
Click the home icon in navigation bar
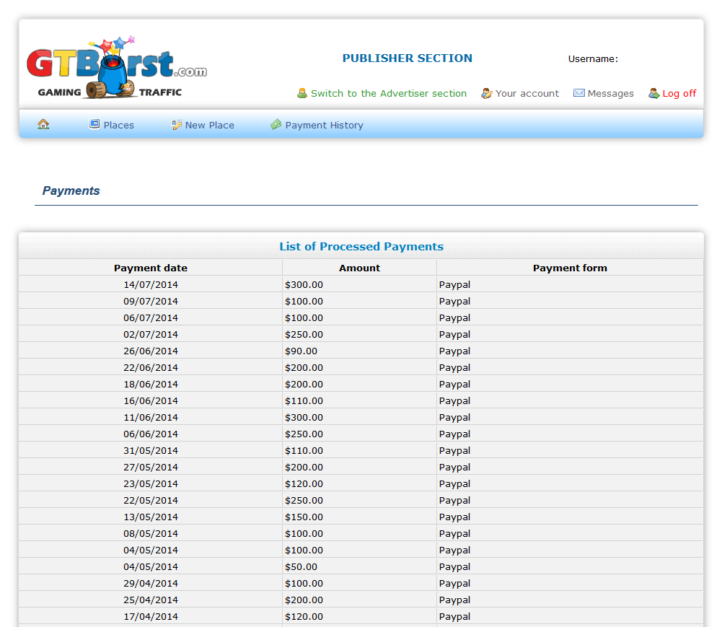[x=43, y=124]
